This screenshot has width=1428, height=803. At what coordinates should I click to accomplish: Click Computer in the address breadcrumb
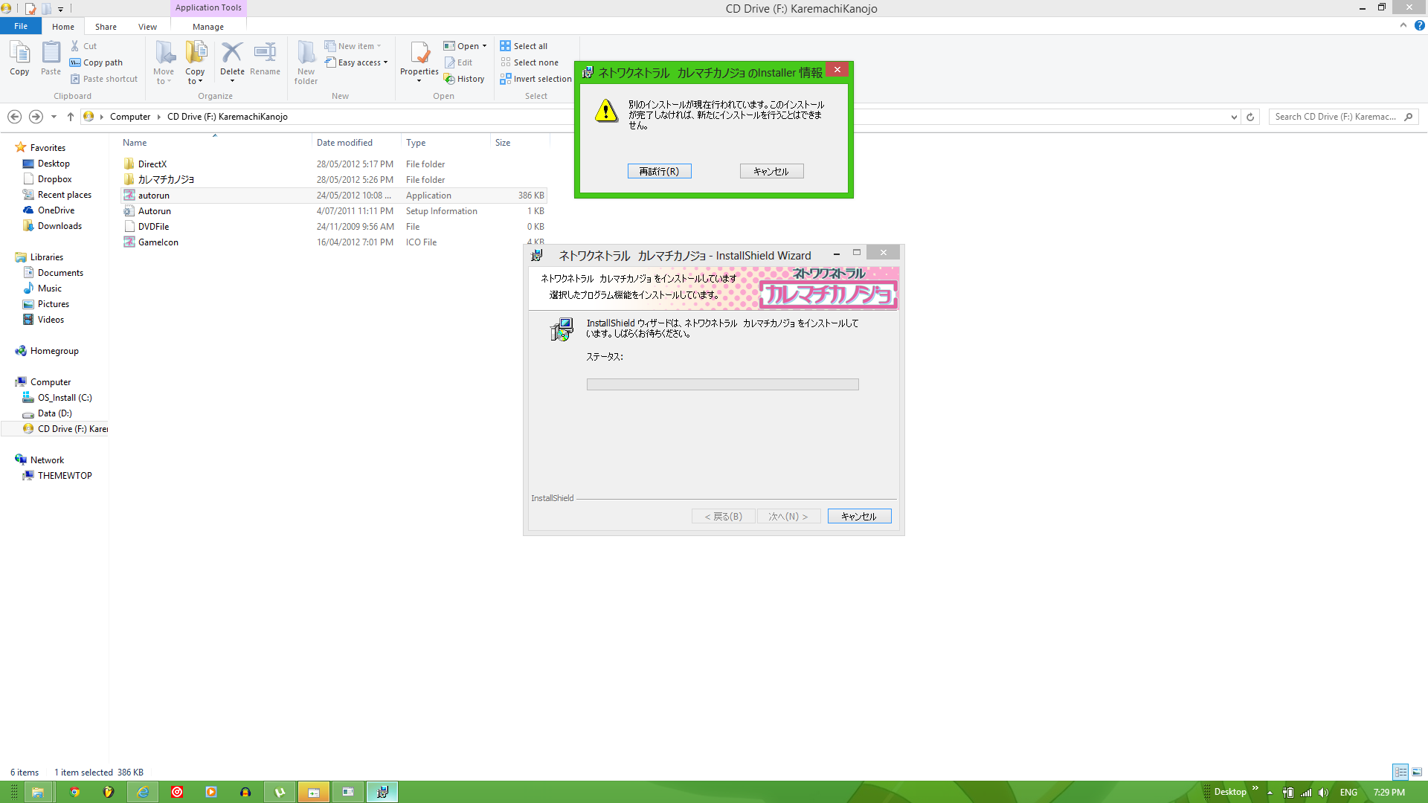pos(130,117)
